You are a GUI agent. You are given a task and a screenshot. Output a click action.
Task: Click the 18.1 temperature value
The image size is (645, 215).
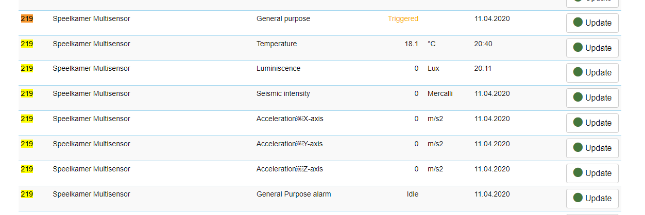click(x=411, y=44)
